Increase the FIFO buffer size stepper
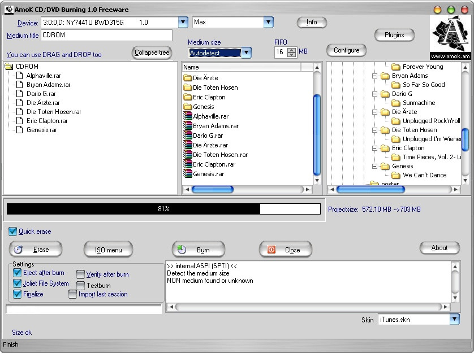This screenshot has height=354, width=474. pos(292,50)
